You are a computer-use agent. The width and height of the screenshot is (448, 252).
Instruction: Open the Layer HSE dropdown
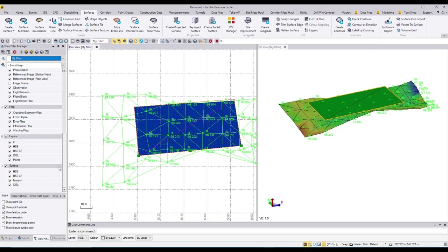[x=83, y=238]
